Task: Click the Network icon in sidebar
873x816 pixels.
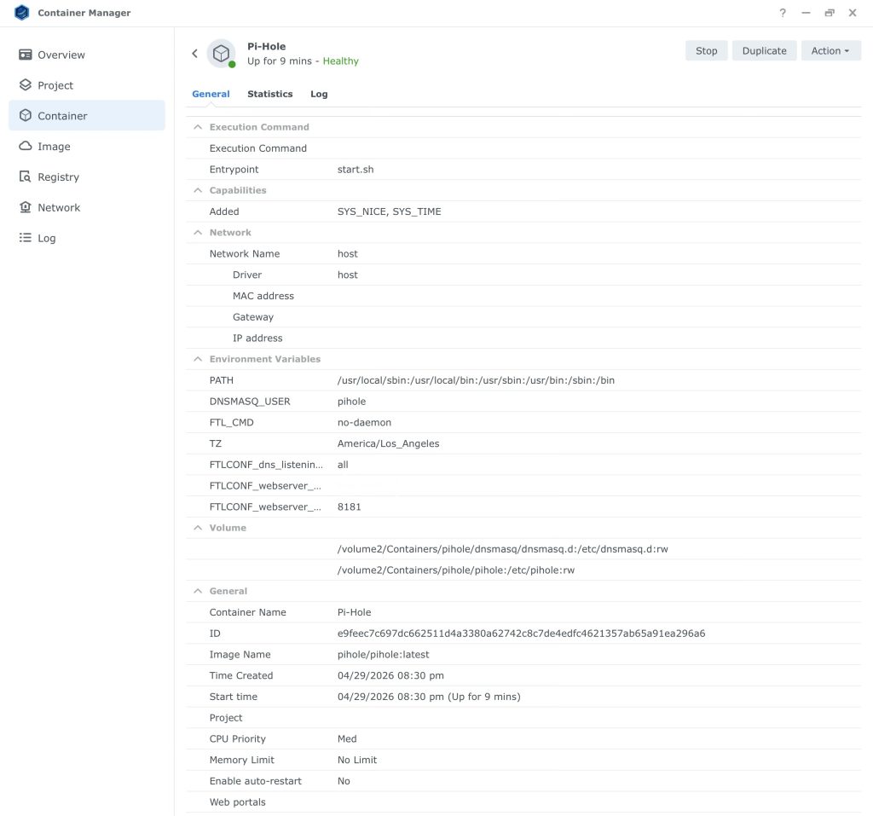Action: click(x=25, y=207)
